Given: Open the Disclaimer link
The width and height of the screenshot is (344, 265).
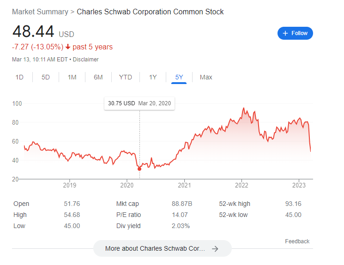Looking at the screenshot, I should (x=85, y=60).
